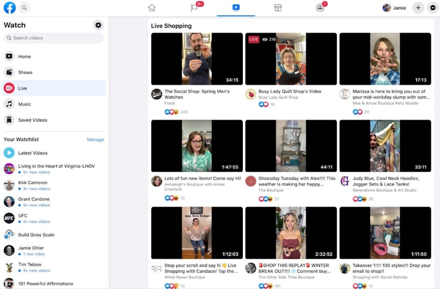Open the search magnifier button
The image size is (440, 289).
24,8
